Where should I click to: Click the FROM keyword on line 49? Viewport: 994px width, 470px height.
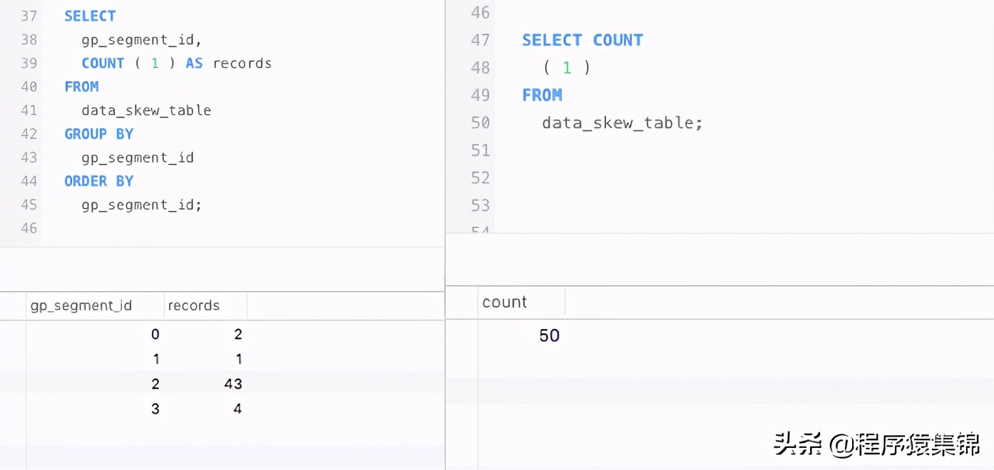click(542, 95)
